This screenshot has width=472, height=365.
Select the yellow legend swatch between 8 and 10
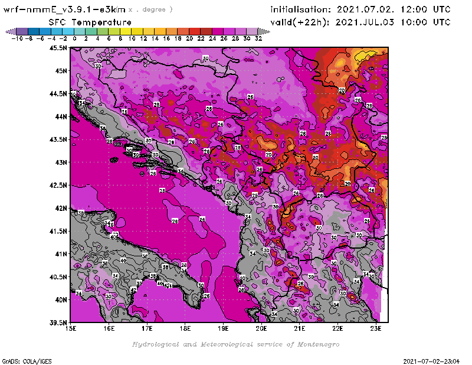126,31
